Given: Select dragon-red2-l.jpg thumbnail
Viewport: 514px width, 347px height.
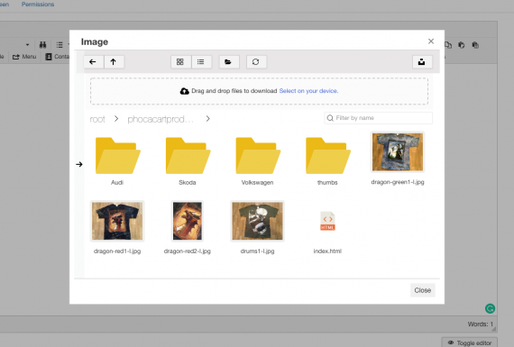Looking at the screenshot, I should (x=188, y=221).
